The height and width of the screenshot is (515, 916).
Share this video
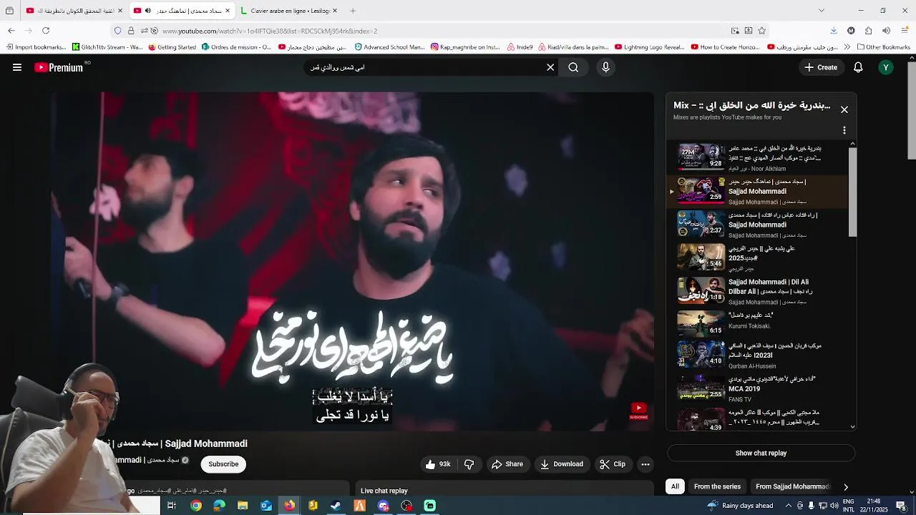coord(507,464)
